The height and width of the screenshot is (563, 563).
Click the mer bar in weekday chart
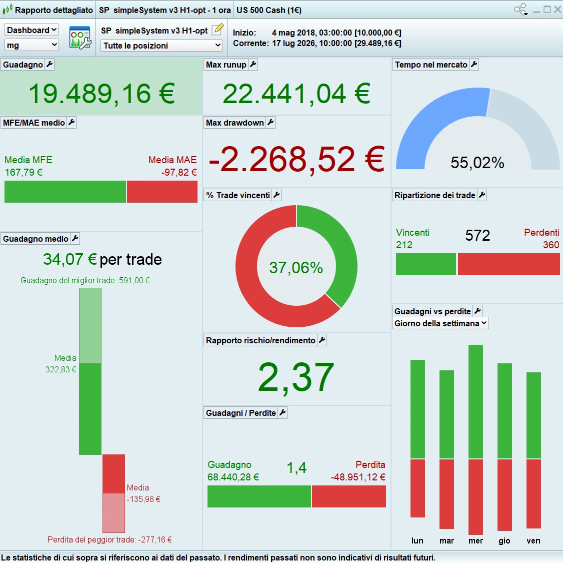pyautogui.click(x=475, y=439)
